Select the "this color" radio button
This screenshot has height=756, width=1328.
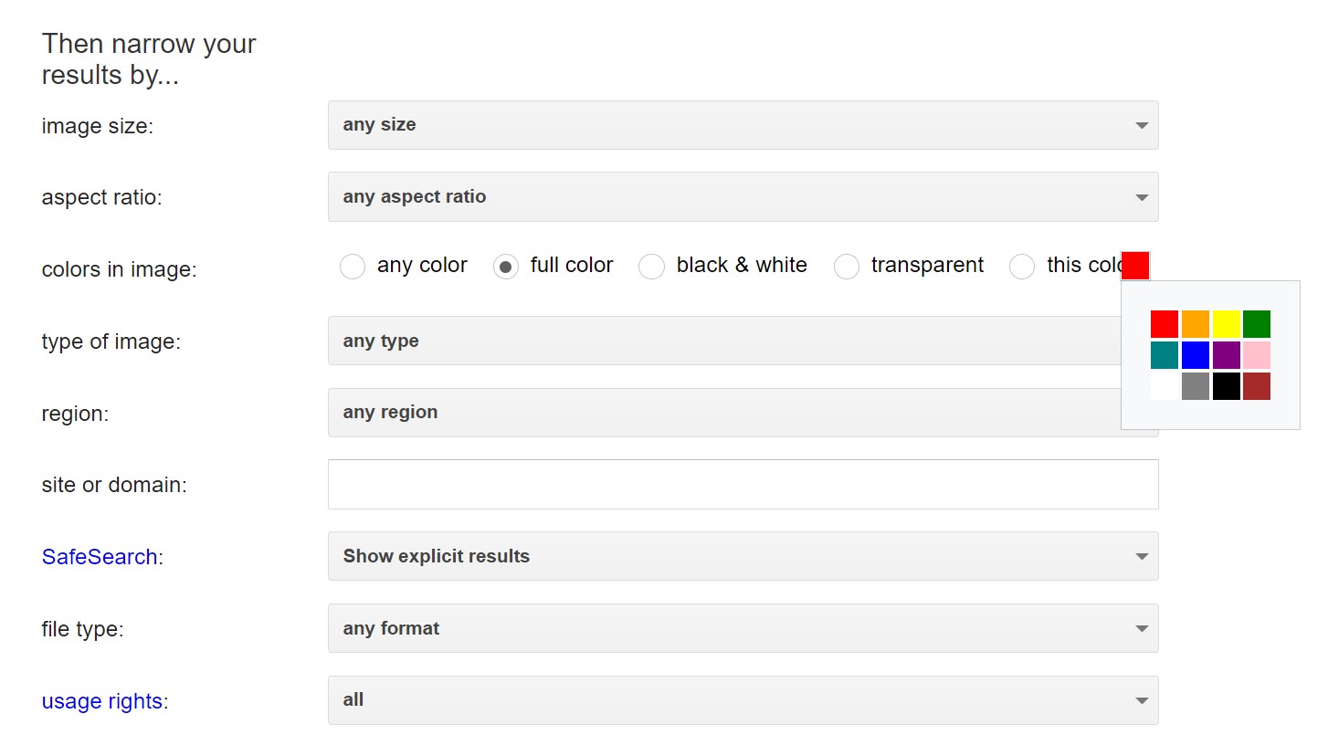pyautogui.click(x=1021, y=266)
